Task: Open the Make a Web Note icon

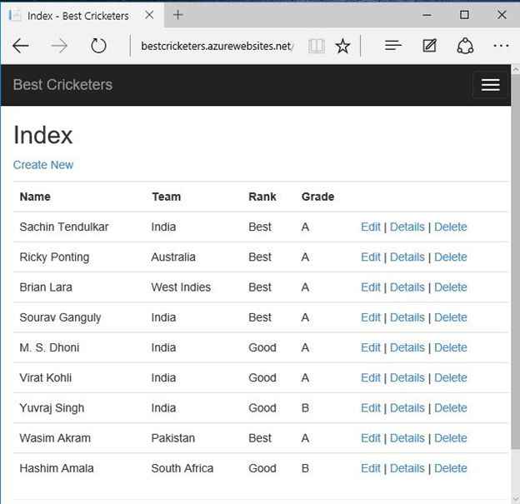Action: (x=429, y=46)
